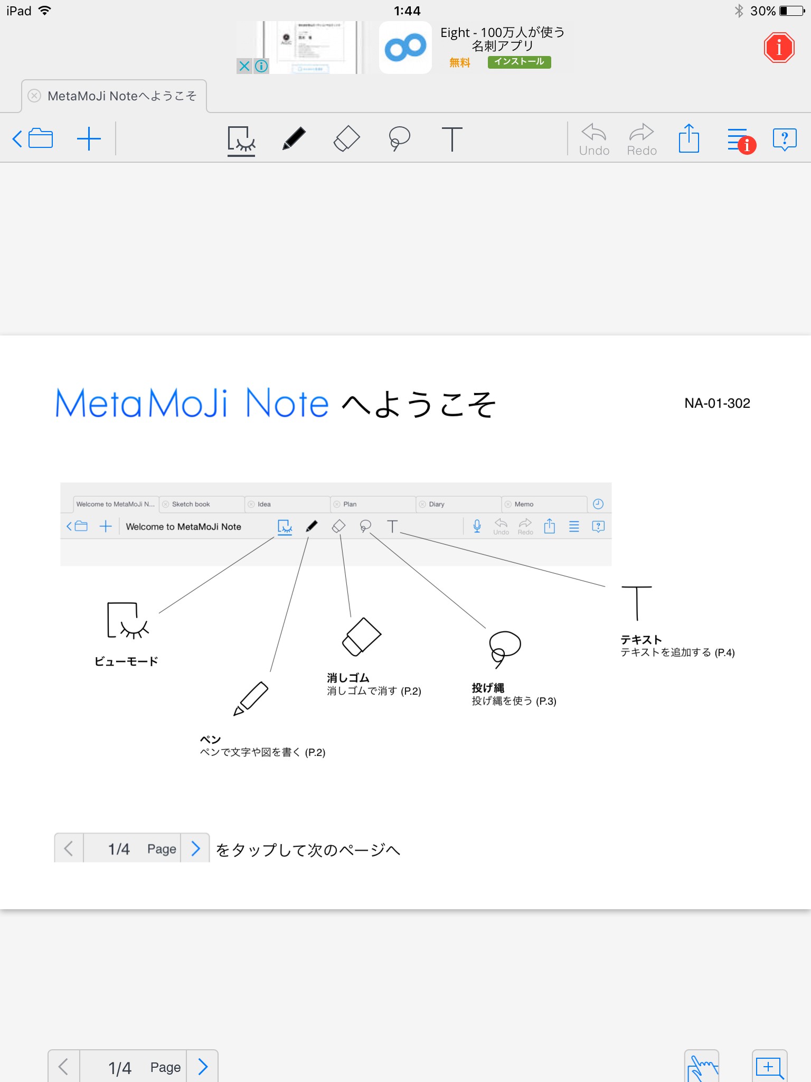The image size is (811, 1082).
Task: Tap the green インストール ad button
Action: click(x=519, y=62)
